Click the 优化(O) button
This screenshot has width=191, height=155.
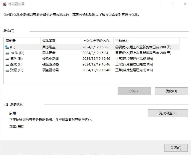coord(171,91)
